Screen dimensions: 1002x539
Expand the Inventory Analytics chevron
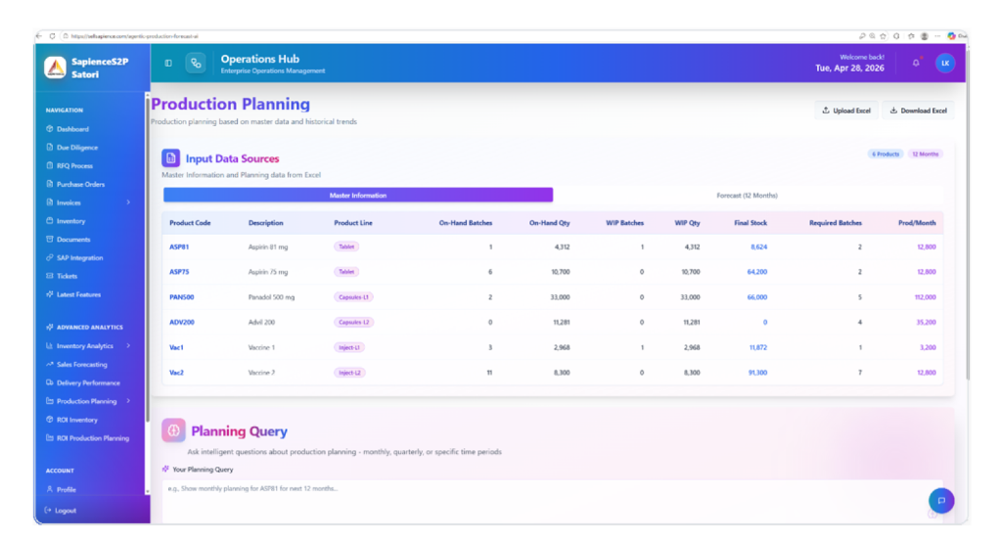click(x=128, y=346)
